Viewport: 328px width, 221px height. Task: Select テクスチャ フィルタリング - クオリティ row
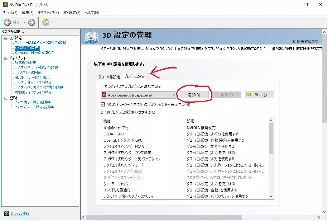185,196
